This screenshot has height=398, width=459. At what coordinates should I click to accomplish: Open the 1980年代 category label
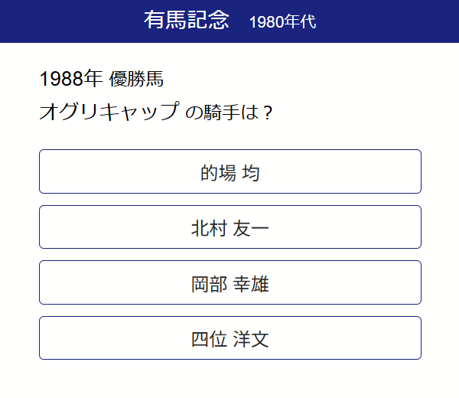pyautogui.click(x=282, y=22)
